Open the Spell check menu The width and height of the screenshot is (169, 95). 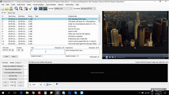click(21, 5)
